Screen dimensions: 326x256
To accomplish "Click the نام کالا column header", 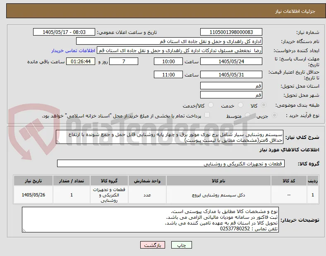I will tap(218, 181).
